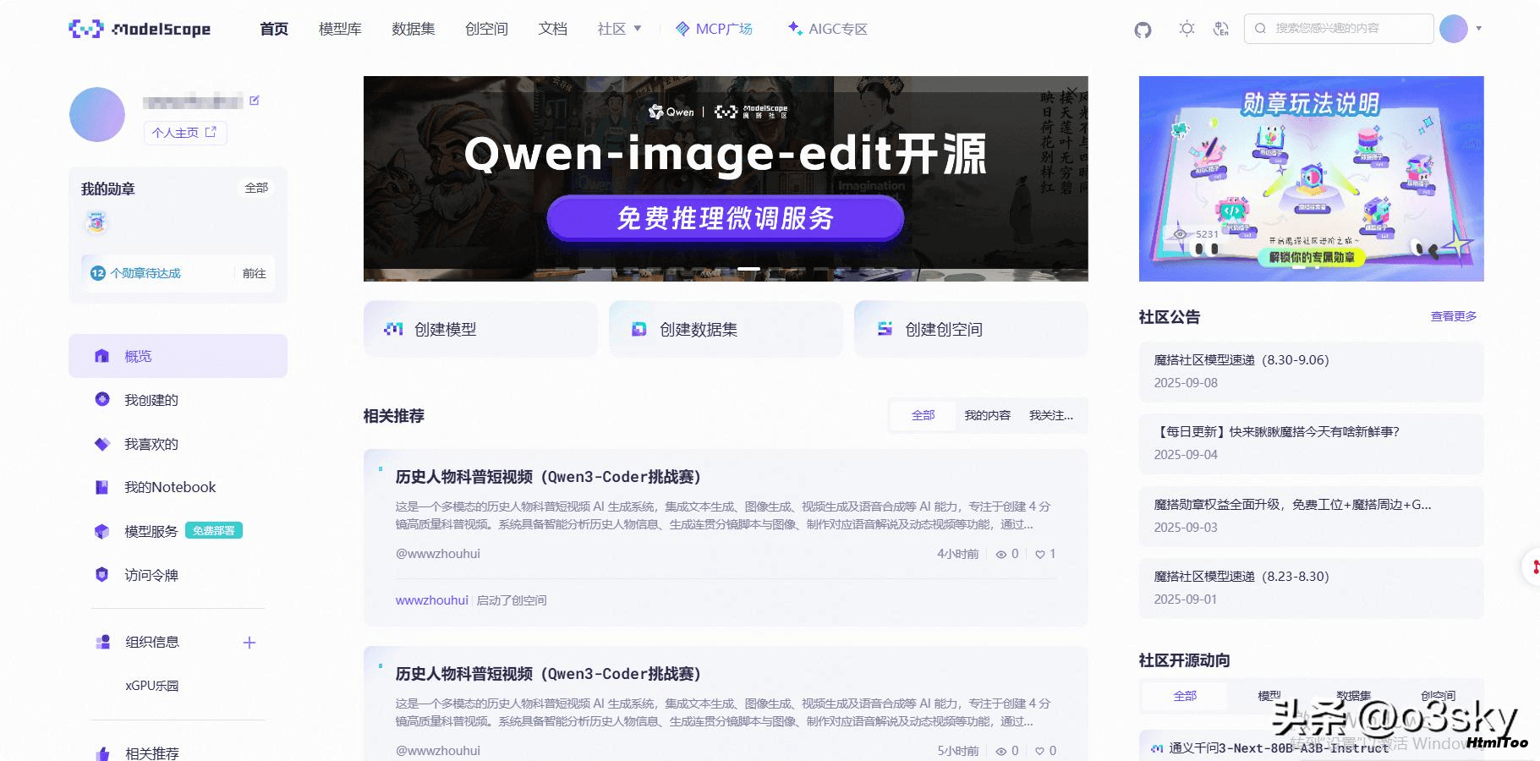Click 创建创空间 button
1540x761 pixels.
coord(971,329)
